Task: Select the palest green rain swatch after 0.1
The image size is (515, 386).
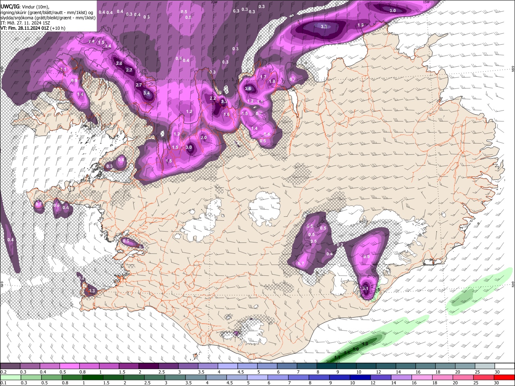Action: [10, 377]
